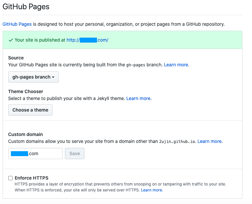Expand the gh-pages branch source dropdown
Screen dimensions: 252x204
(x=33, y=77)
